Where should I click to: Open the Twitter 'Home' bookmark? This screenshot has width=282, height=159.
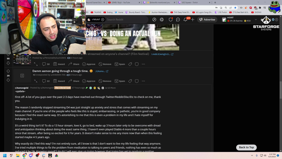(119, 12)
